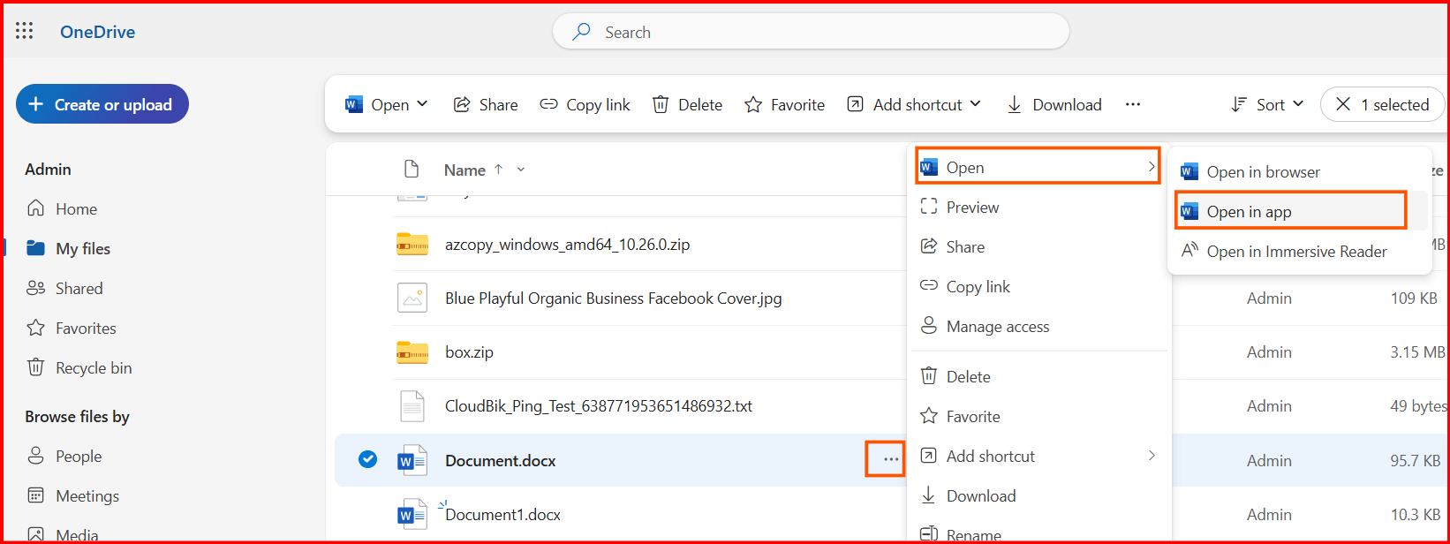Screen dimensions: 1450x544
Task: Click the zip icon beside azcopy file
Action: [412, 245]
